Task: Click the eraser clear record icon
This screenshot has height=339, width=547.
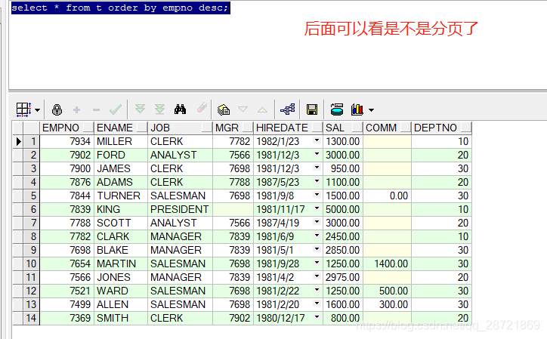Action: click(x=202, y=108)
